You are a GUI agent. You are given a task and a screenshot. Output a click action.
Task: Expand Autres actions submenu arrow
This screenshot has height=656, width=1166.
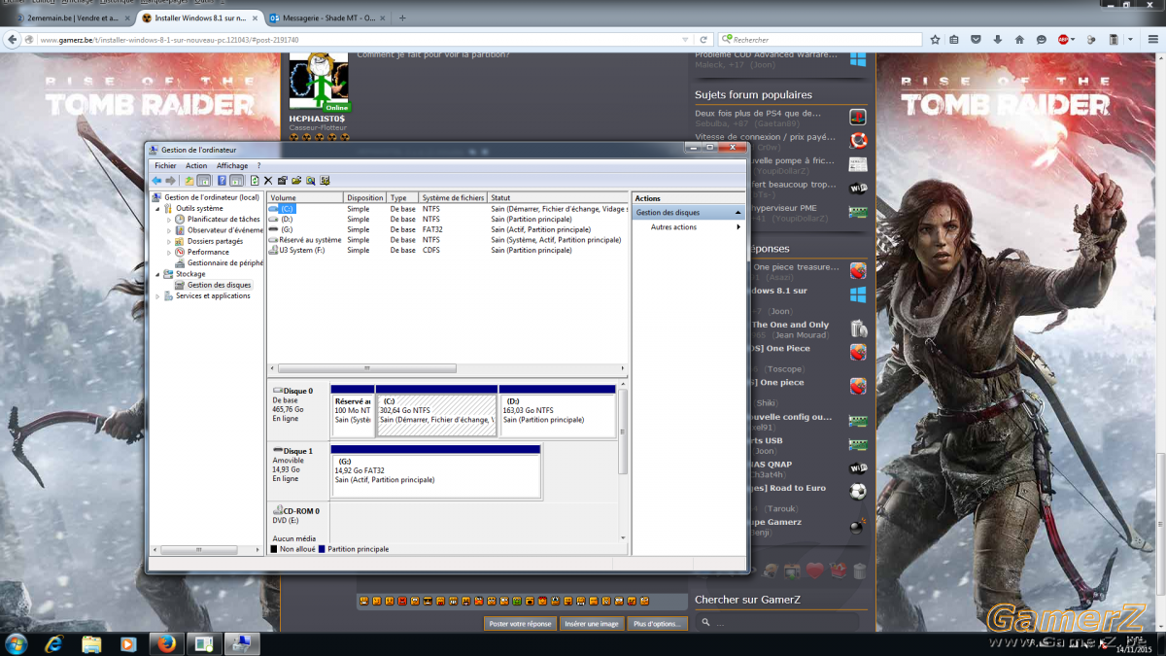pyautogui.click(x=738, y=227)
